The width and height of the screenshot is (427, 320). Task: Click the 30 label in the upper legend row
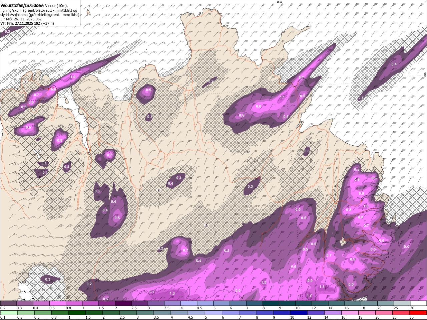pos(412,308)
